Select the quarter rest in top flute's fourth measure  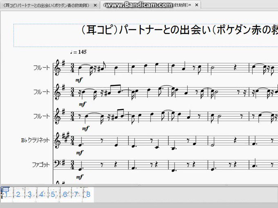(235, 68)
